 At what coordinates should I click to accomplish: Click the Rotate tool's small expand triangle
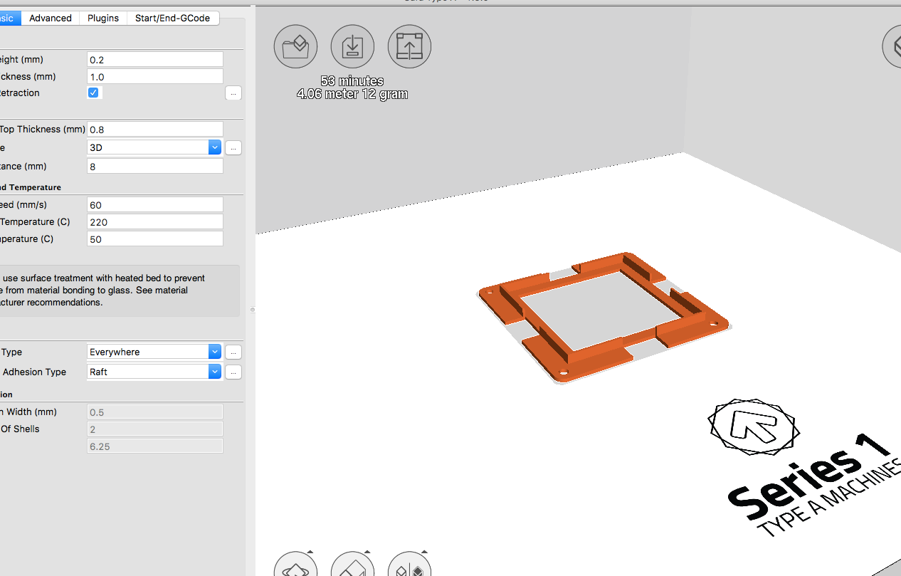(x=310, y=552)
